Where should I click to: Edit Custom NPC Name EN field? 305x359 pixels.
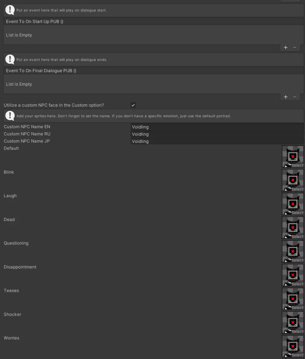click(x=217, y=127)
